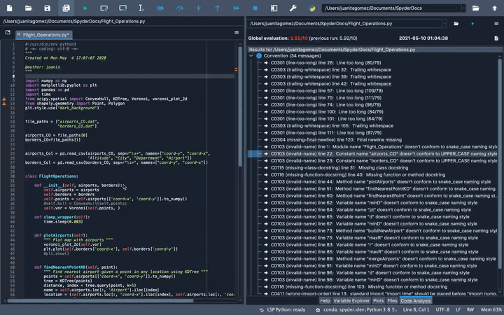Switch to Files tab

[x=392, y=301]
